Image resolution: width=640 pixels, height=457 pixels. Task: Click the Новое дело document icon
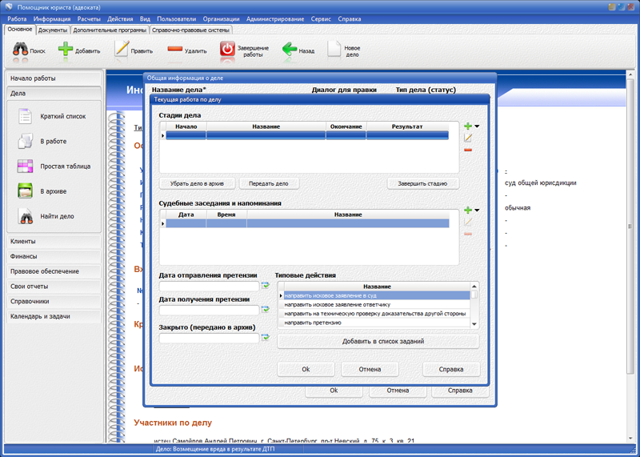(334, 50)
